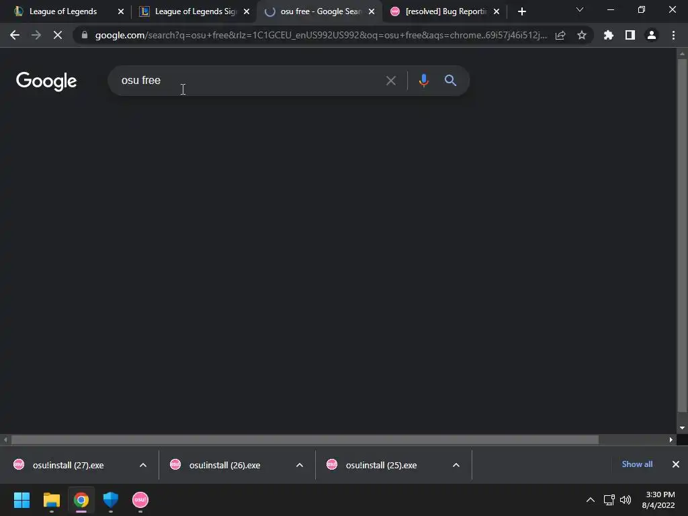
Task: Open File Explorer from the taskbar
Action: coord(51,500)
